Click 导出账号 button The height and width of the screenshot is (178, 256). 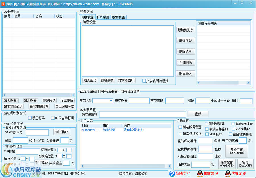[x=30, y=101]
